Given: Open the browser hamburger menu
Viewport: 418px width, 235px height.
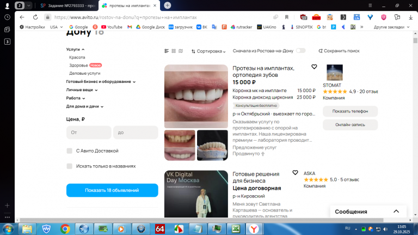Looking at the screenshot, I should tap(370, 5).
